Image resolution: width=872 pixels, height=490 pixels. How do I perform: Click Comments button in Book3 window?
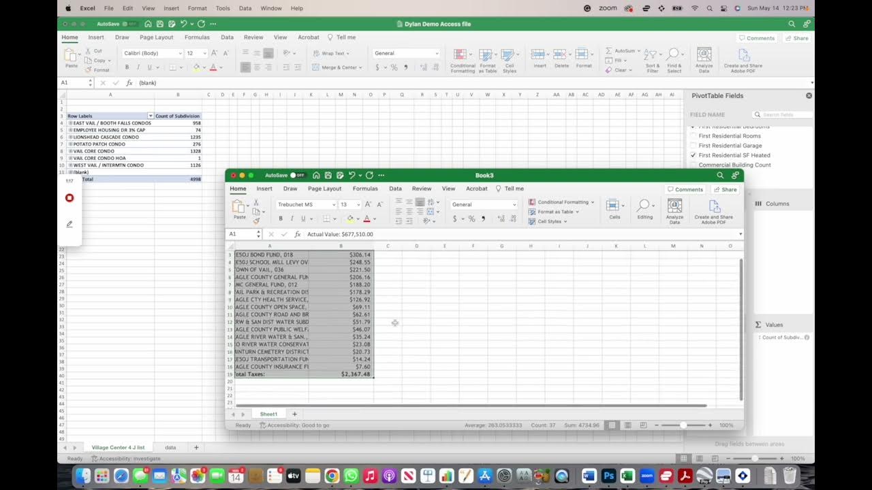click(x=685, y=189)
